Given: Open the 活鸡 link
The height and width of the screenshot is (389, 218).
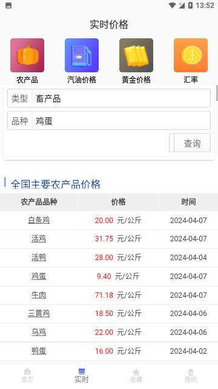Looking at the screenshot, I should [x=39, y=239].
